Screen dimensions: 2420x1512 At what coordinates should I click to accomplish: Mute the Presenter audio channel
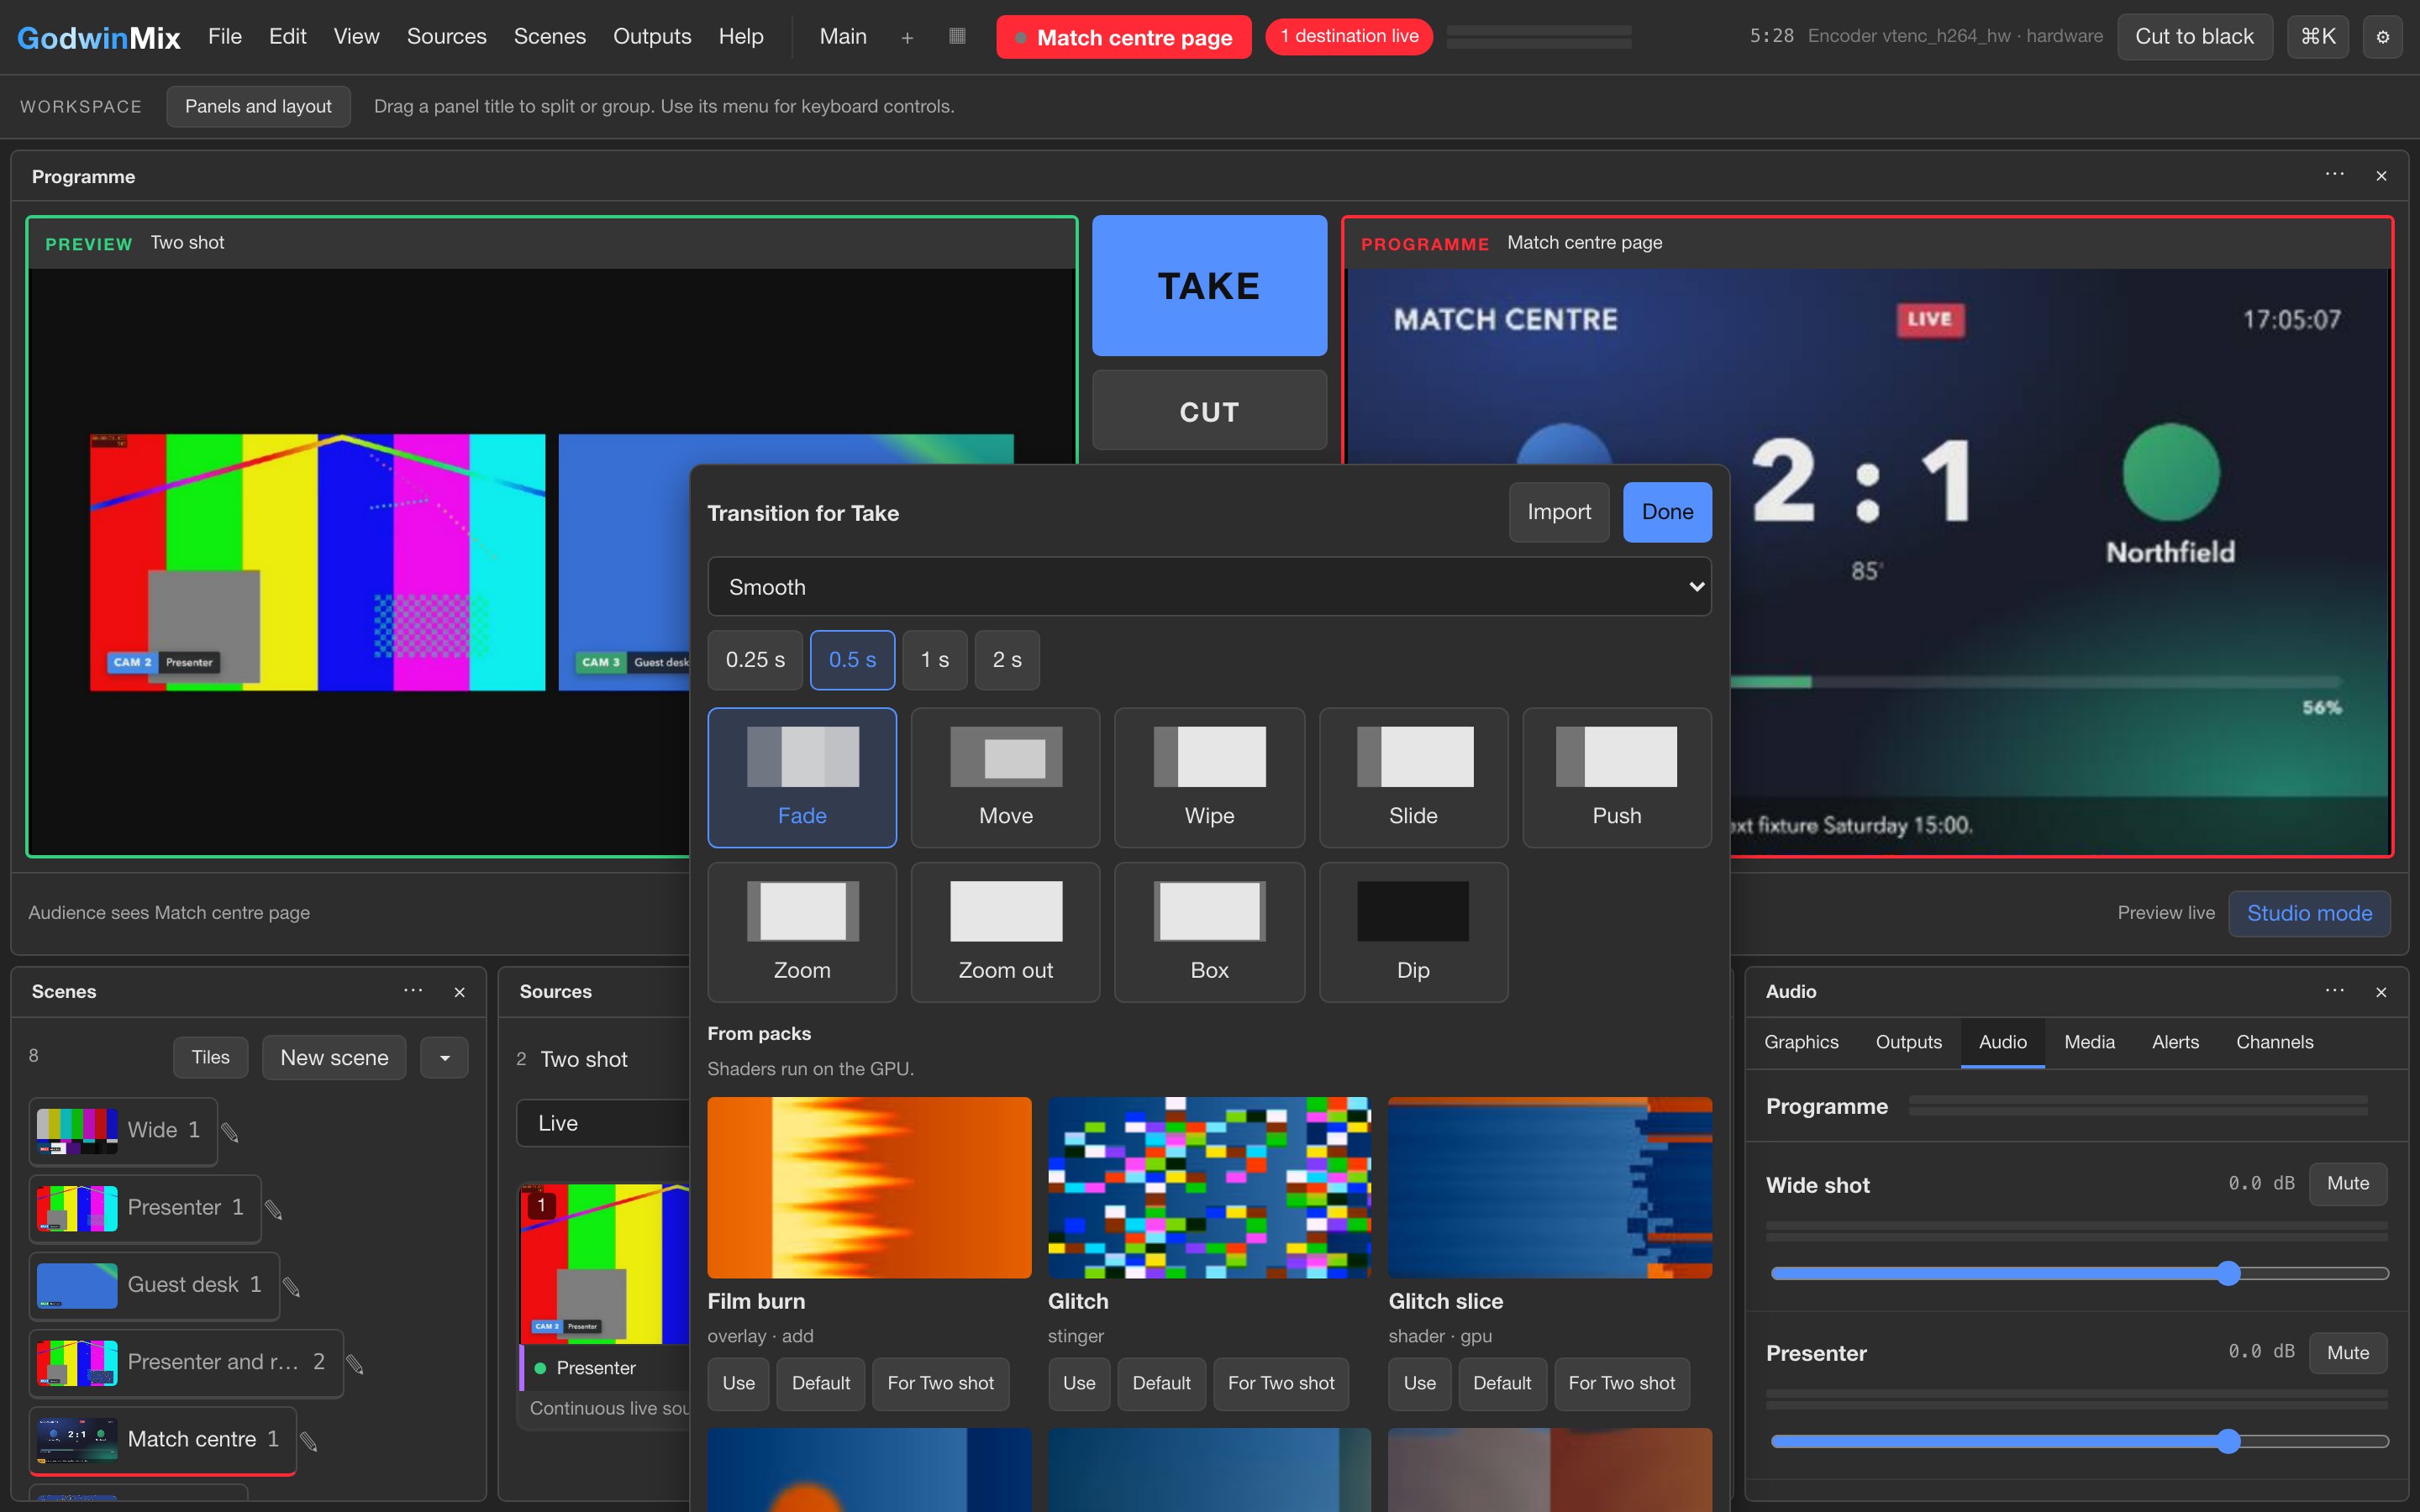(2347, 1353)
